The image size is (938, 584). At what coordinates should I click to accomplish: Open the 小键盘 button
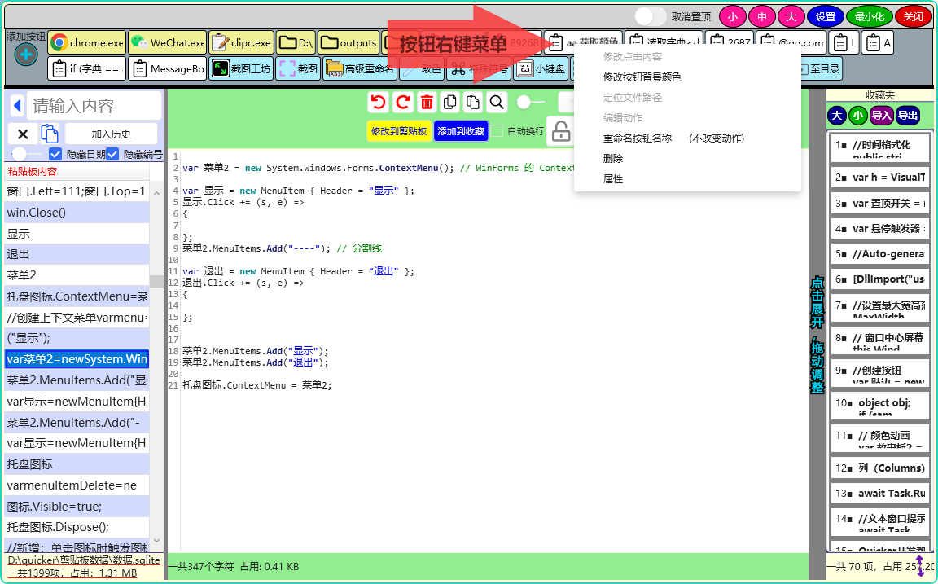tap(541, 68)
